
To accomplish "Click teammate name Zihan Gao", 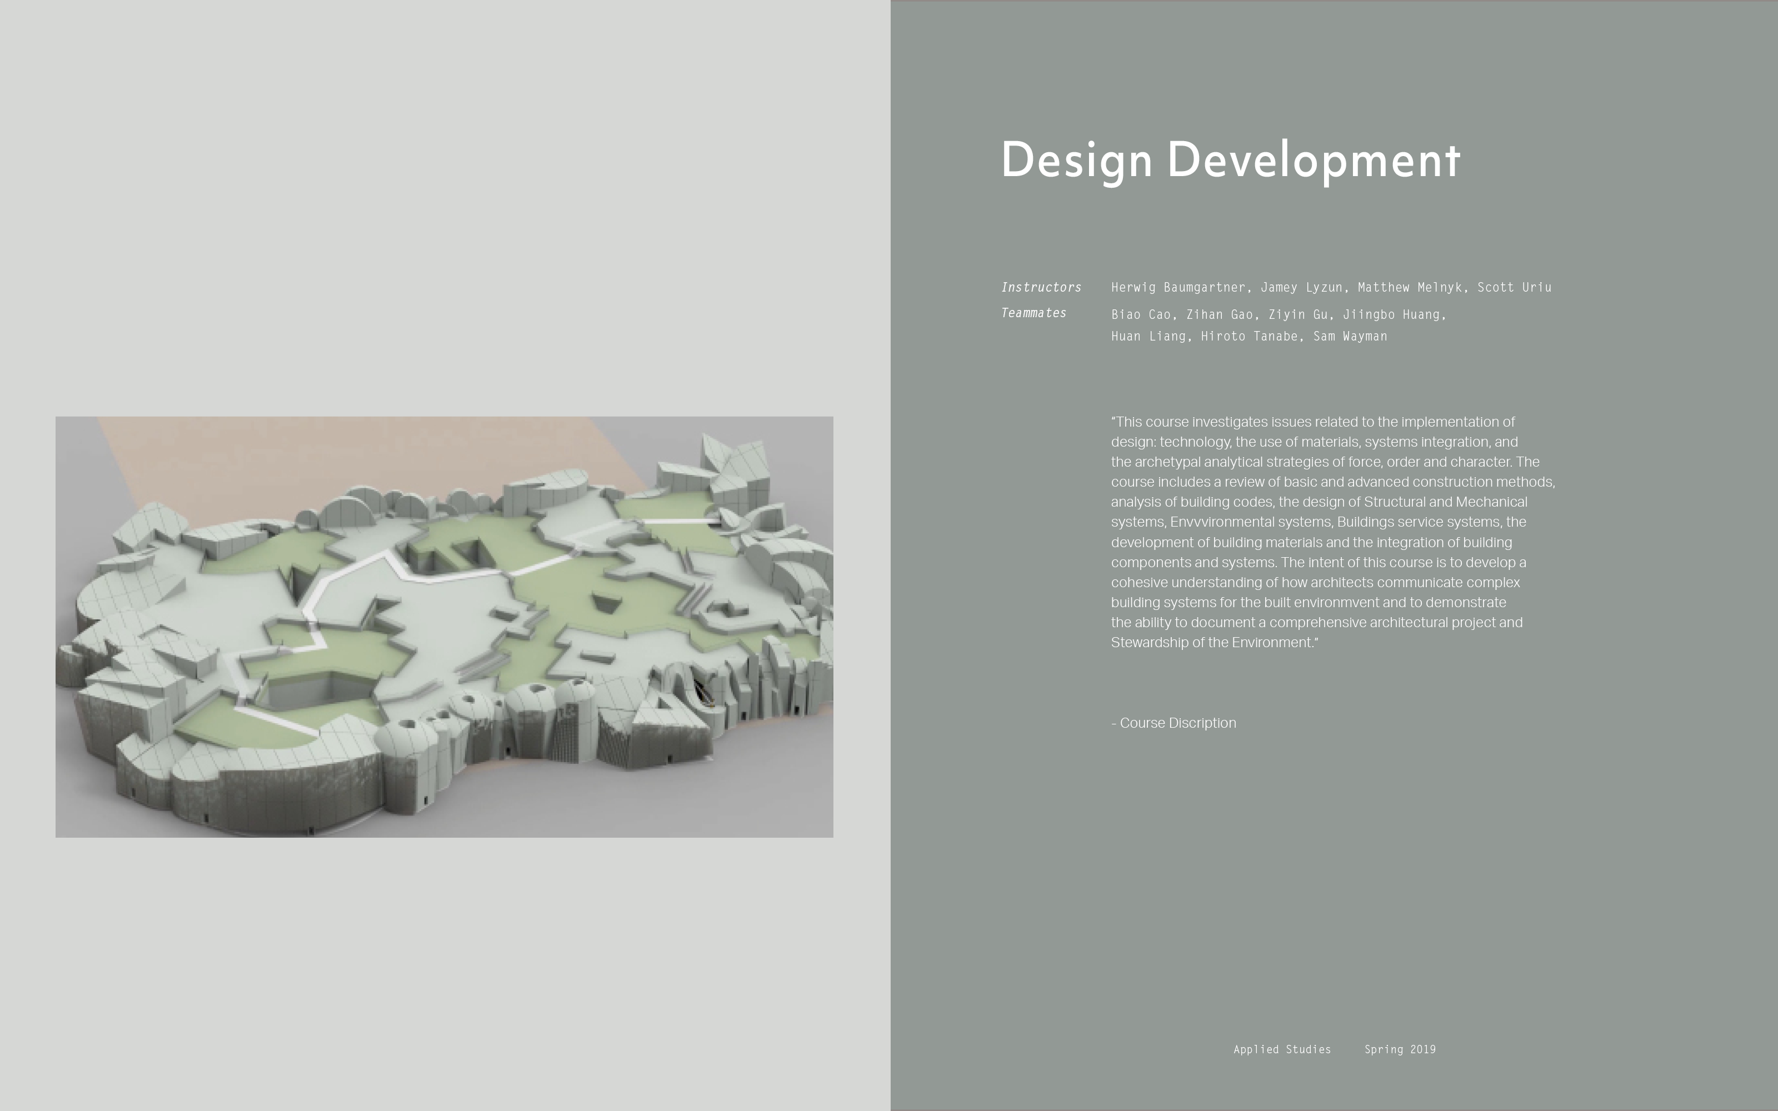I will click(x=1219, y=314).
